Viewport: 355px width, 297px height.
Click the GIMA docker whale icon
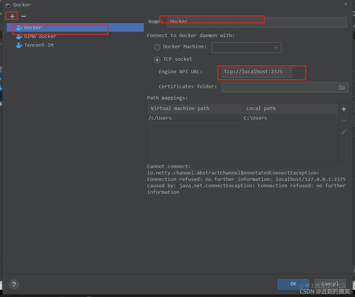(x=19, y=36)
